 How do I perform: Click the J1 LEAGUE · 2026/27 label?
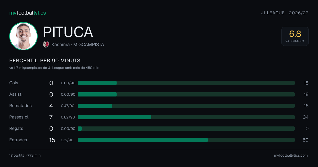pos(285,13)
